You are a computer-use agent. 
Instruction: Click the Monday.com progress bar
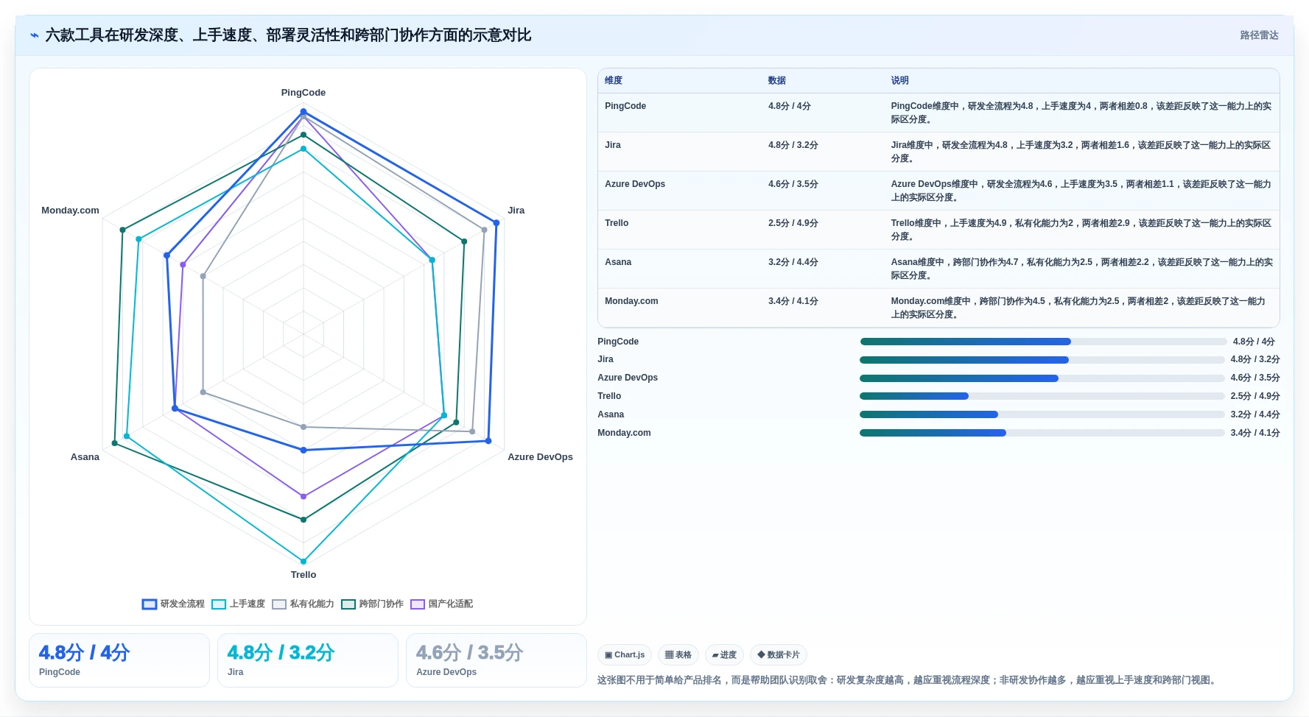[x=1042, y=433]
